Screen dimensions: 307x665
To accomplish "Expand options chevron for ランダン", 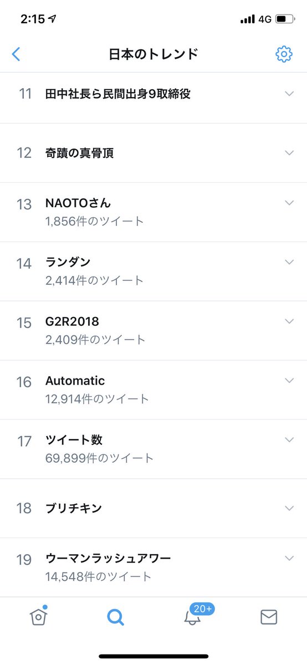I will (x=289, y=262).
